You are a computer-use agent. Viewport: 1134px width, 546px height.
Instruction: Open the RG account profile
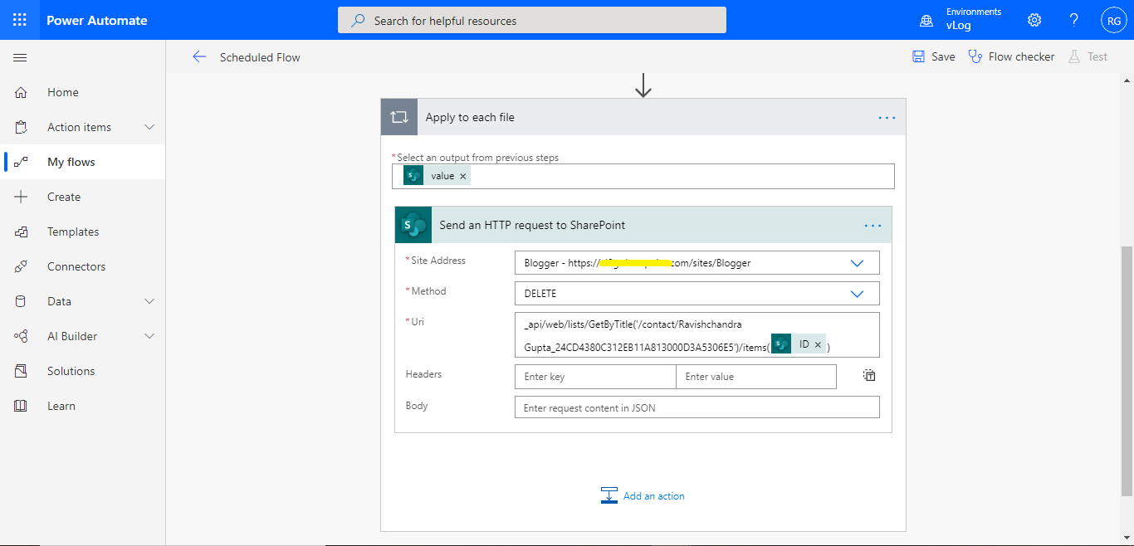point(1113,19)
